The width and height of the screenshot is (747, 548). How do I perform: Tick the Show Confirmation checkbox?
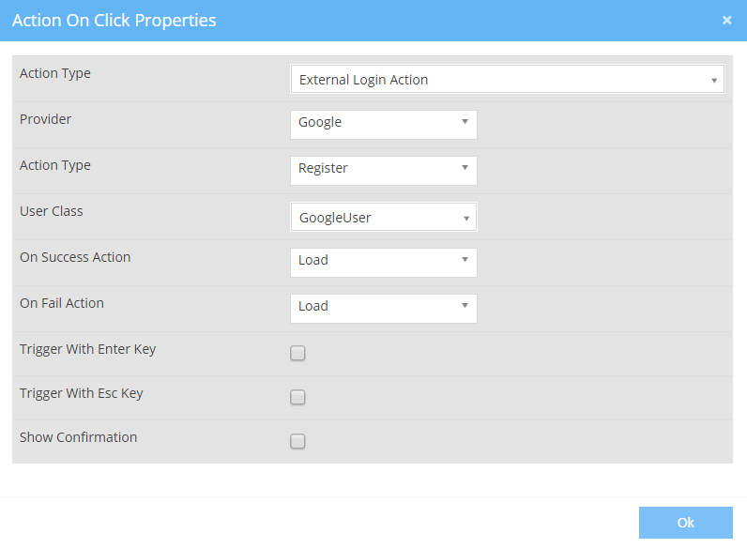[297, 441]
